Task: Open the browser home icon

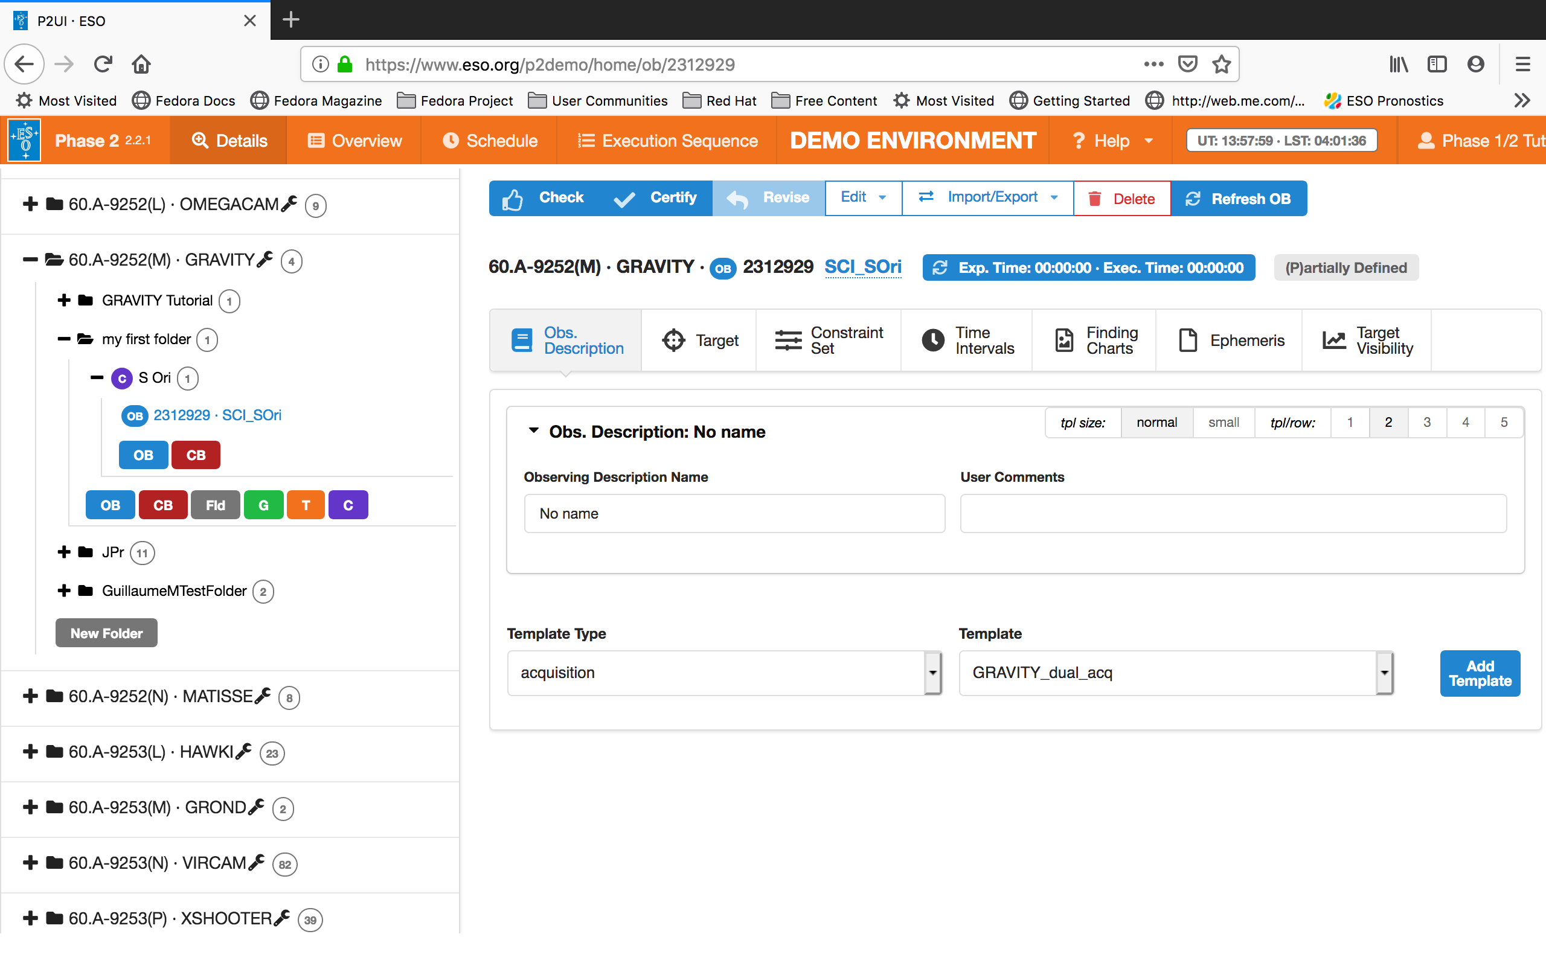Action: point(141,64)
